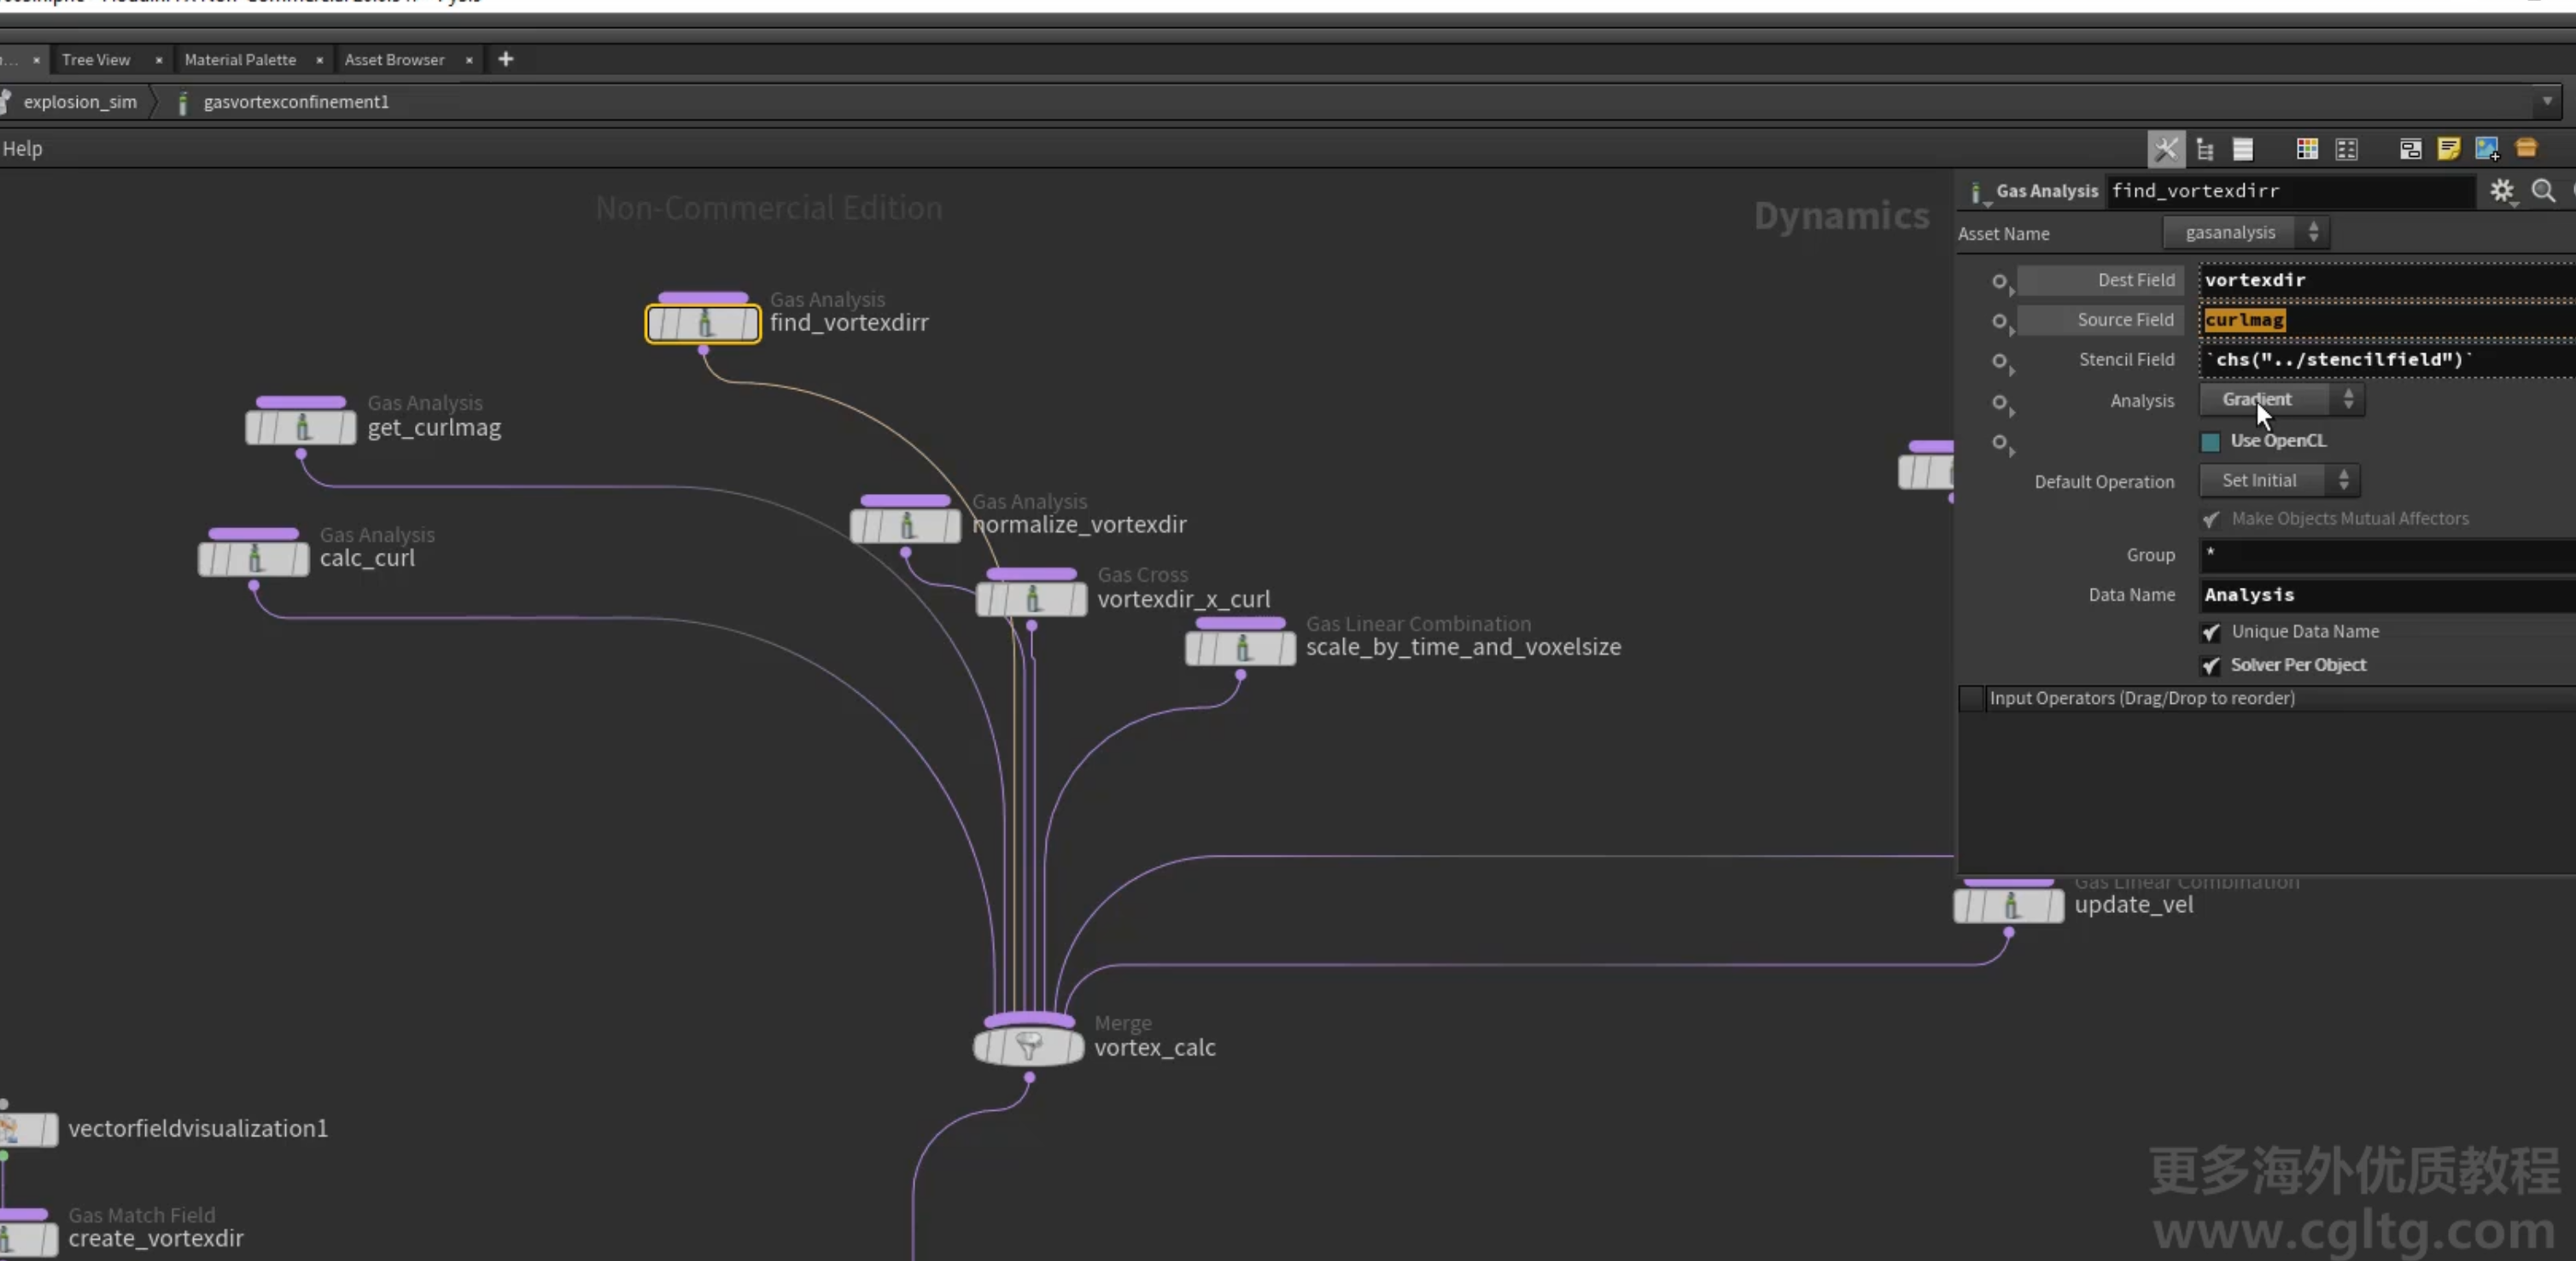Image resolution: width=2576 pixels, height=1261 pixels.
Task: Open the color palette grid icon
Action: click(2307, 150)
